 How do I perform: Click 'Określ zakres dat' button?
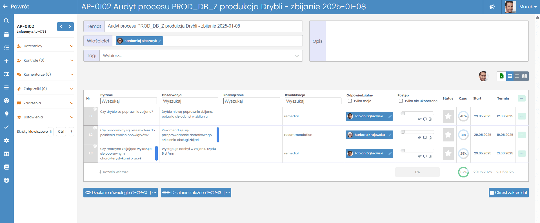click(508, 193)
